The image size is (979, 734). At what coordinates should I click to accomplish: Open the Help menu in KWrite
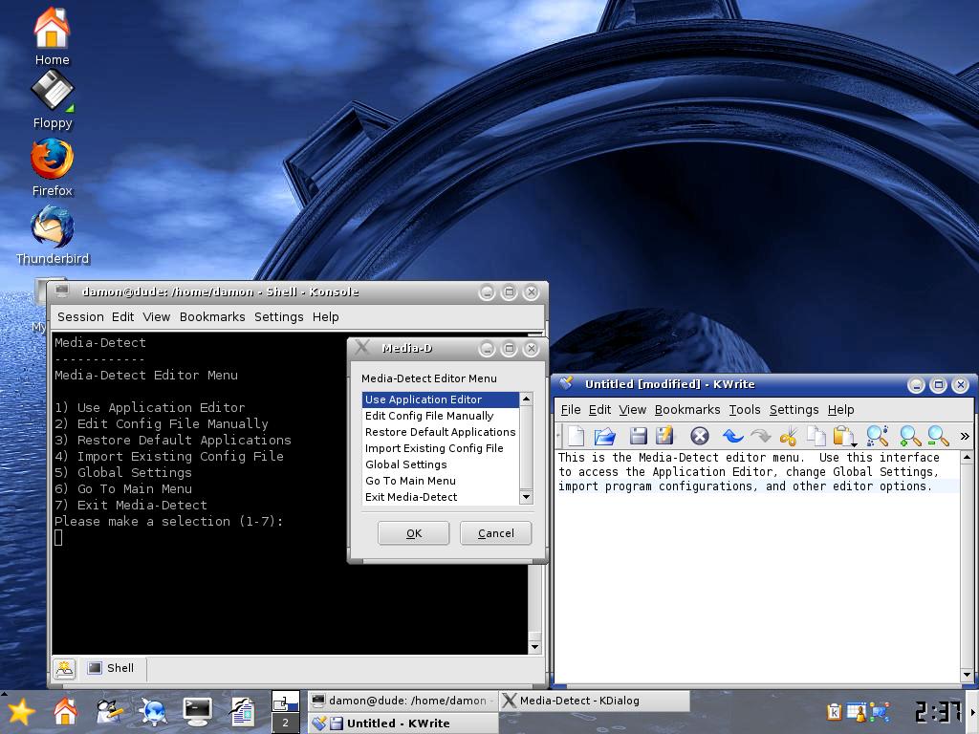(x=841, y=409)
